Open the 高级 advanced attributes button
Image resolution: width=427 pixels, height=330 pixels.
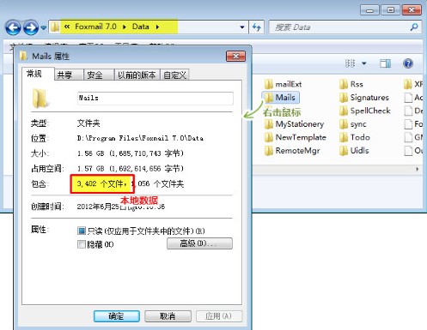199,243
